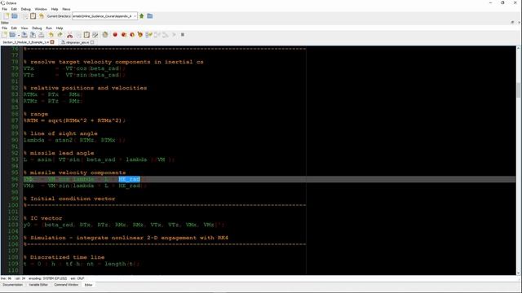This screenshot has height=293, width=522.
Task: Click Undo icon in main toolbar
Action: tap(42, 16)
